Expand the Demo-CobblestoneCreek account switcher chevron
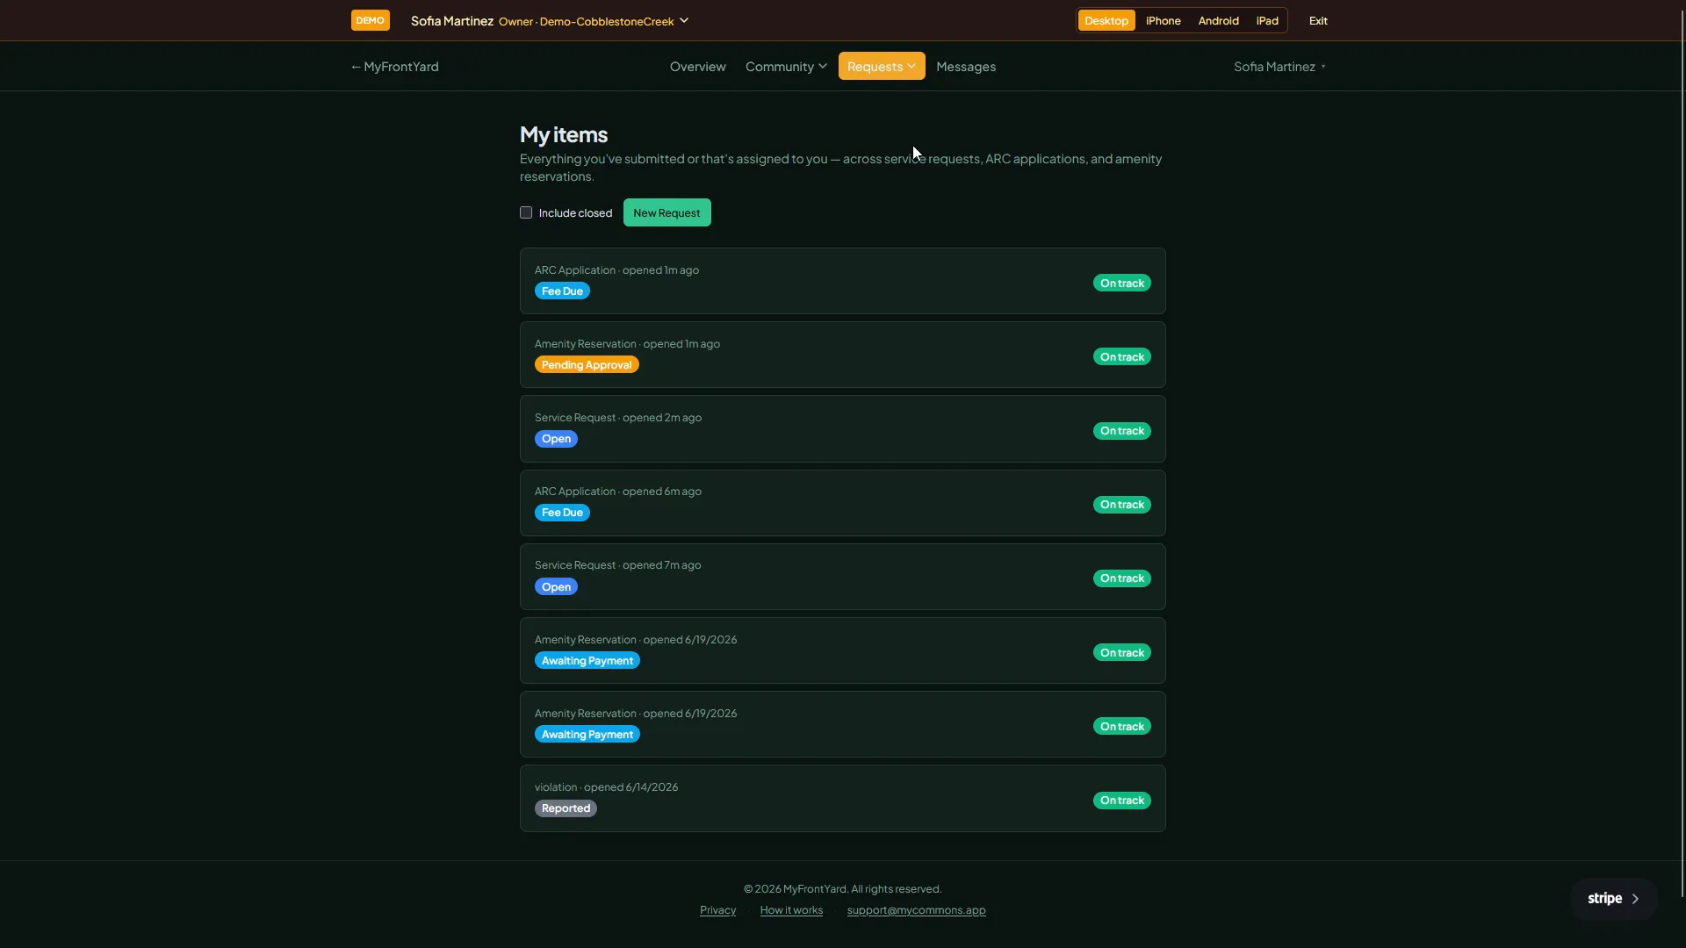 684,20
